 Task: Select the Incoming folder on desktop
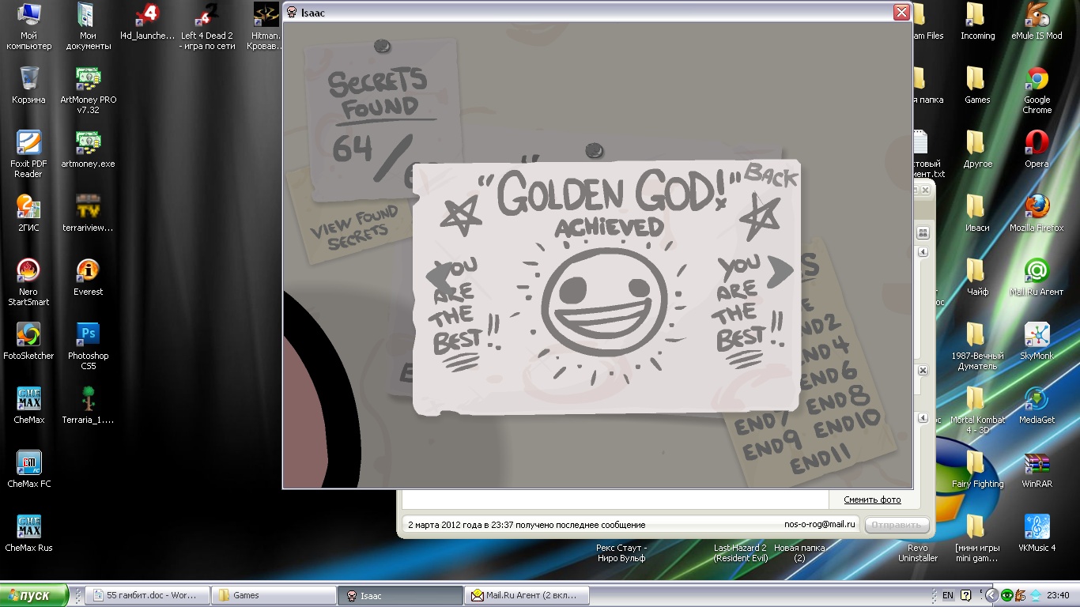click(977, 21)
